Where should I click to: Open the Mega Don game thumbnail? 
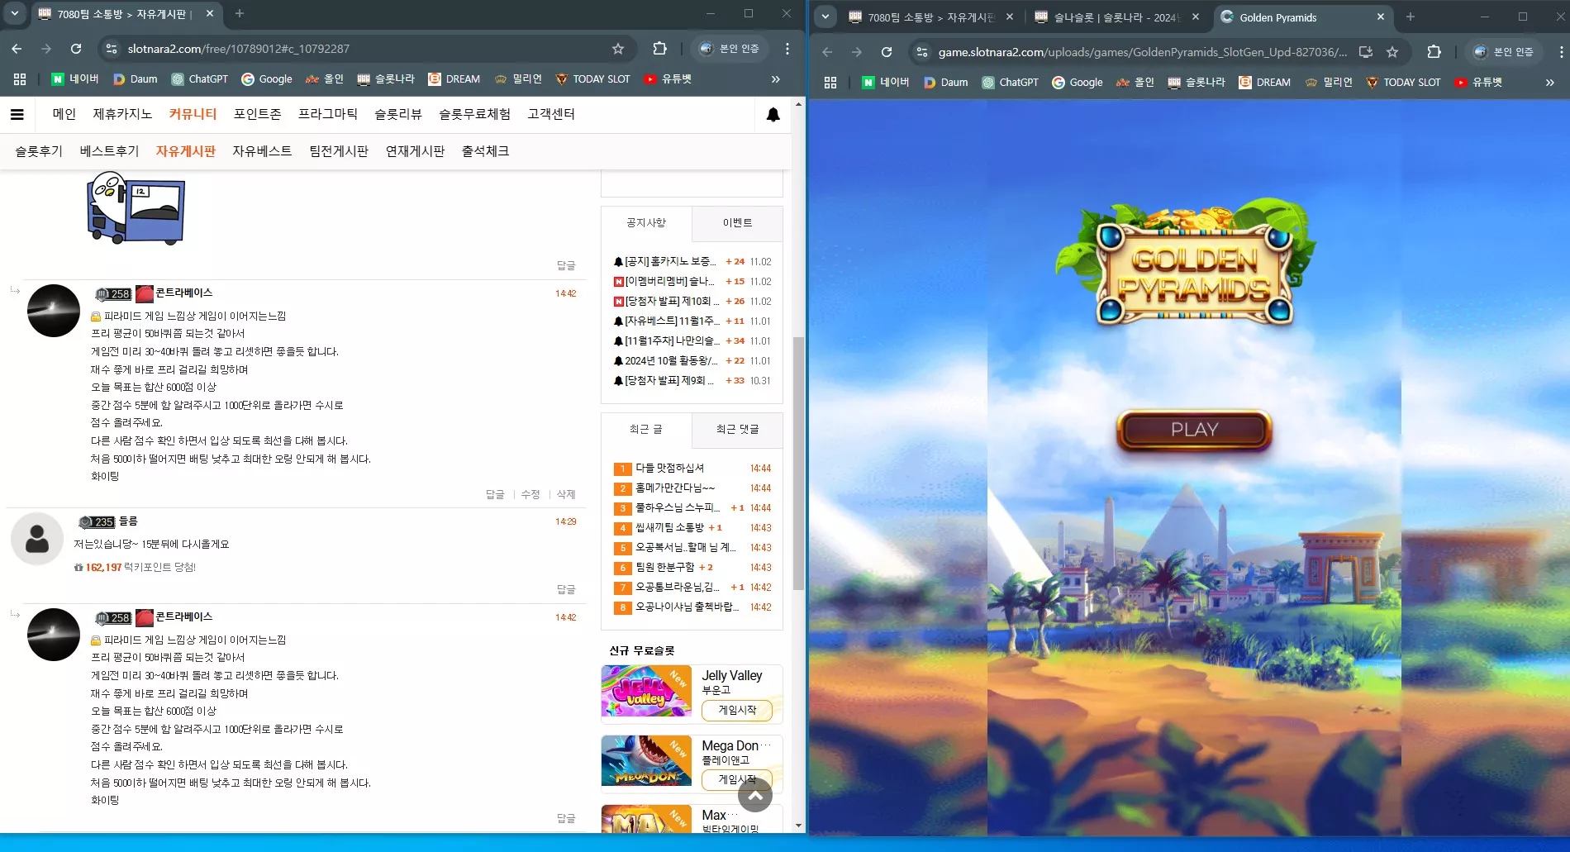pyautogui.click(x=646, y=760)
